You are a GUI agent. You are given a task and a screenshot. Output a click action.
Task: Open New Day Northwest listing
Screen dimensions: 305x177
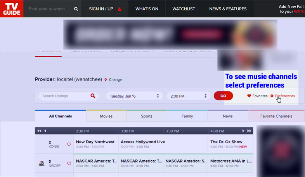click(x=96, y=144)
